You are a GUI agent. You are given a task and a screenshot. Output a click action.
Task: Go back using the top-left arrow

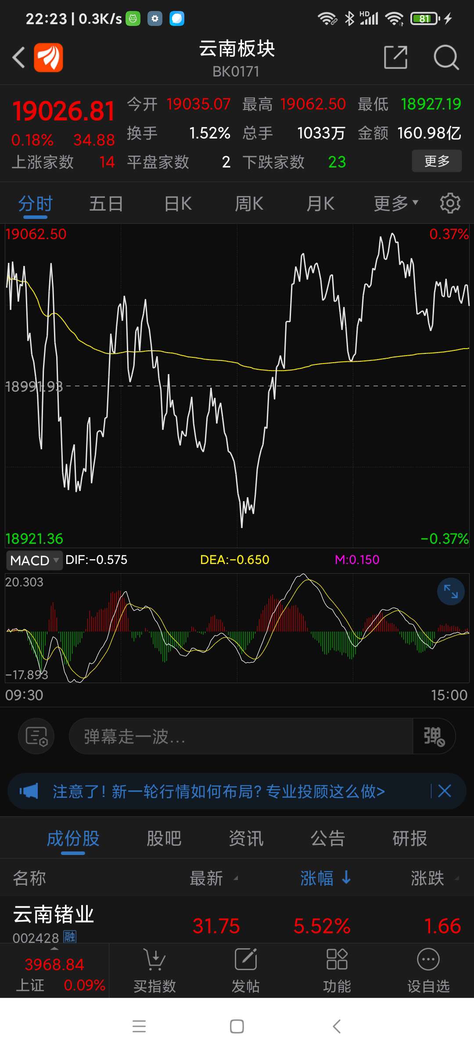click(x=18, y=58)
